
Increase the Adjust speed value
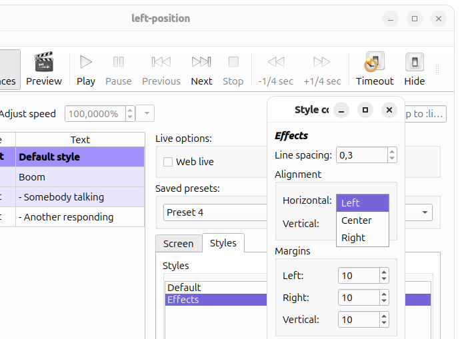tap(130, 110)
